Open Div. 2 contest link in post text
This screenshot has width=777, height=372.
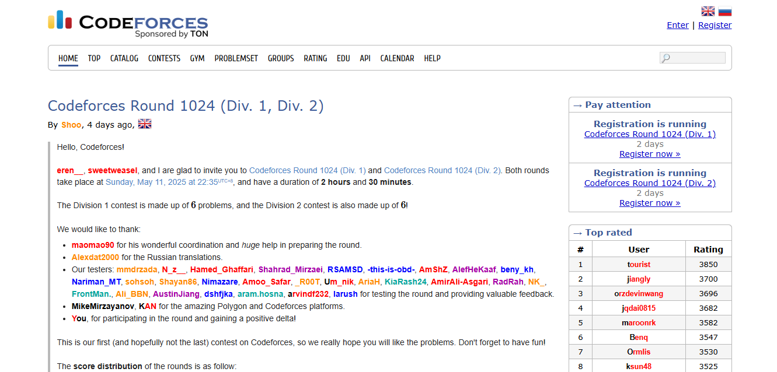442,170
